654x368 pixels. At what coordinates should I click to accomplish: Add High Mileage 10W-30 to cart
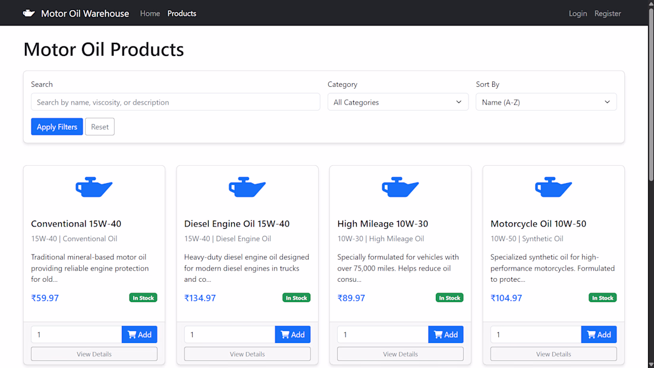point(445,334)
